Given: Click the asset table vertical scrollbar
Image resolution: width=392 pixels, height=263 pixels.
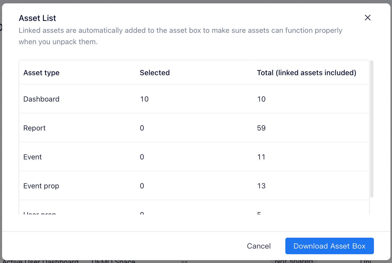Looking at the screenshot, I should [x=372, y=129].
